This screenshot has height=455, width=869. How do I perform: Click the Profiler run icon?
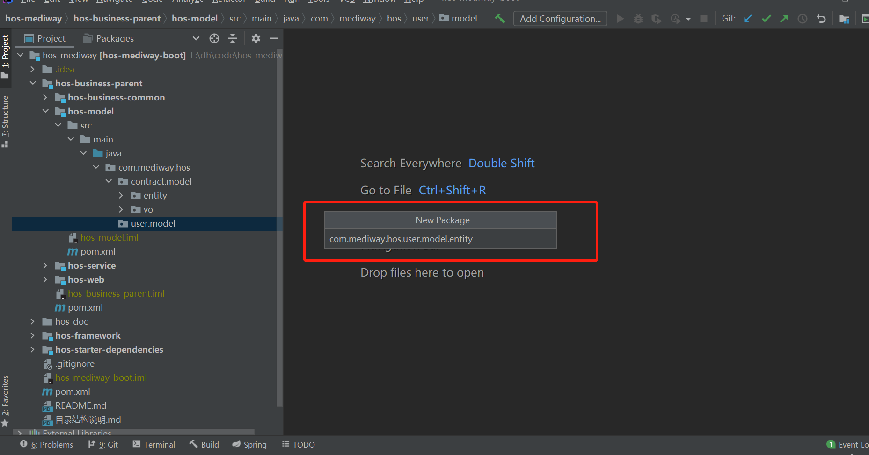675,19
